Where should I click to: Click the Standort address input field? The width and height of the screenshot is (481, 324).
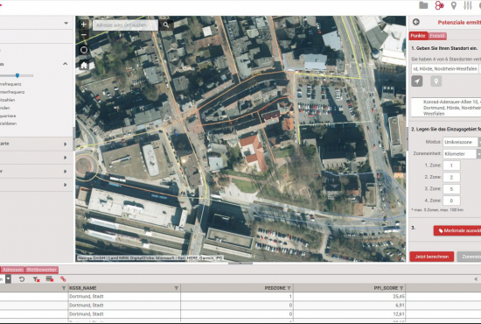[x=445, y=69]
